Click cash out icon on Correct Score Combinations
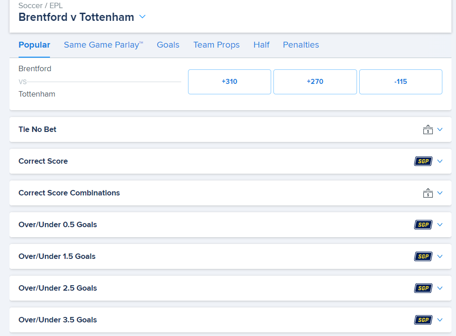 click(x=428, y=193)
